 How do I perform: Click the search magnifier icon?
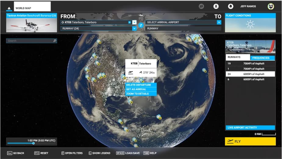(x=55, y=41)
